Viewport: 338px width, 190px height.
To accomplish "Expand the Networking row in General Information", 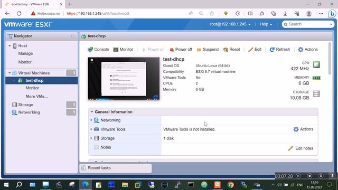I will click(91, 120).
